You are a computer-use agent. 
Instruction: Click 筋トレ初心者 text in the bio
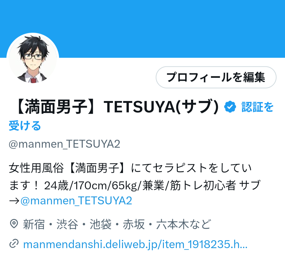pos(203,185)
